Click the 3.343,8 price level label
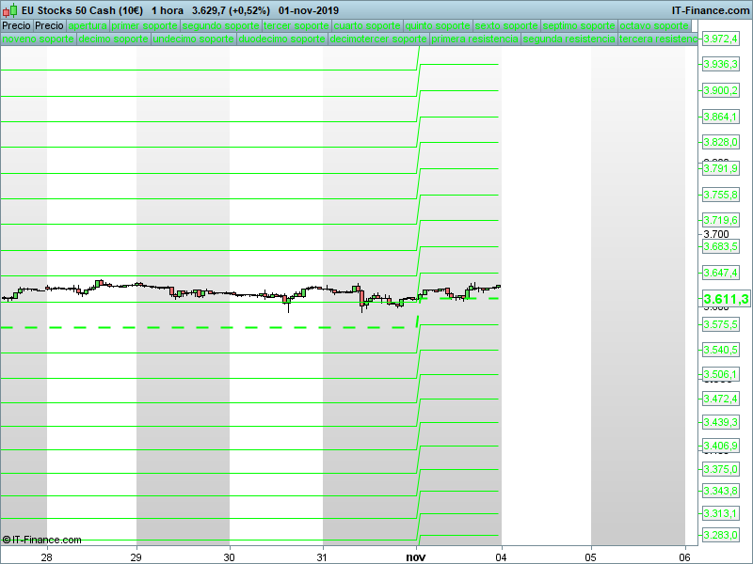Screen dimensions: 753x564 pos(720,491)
